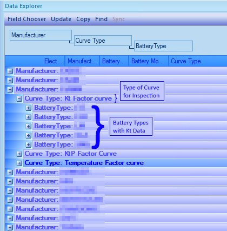Expand the KtP Factor Curve group
This screenshot has height=231, width=227.
pos(19,154)
